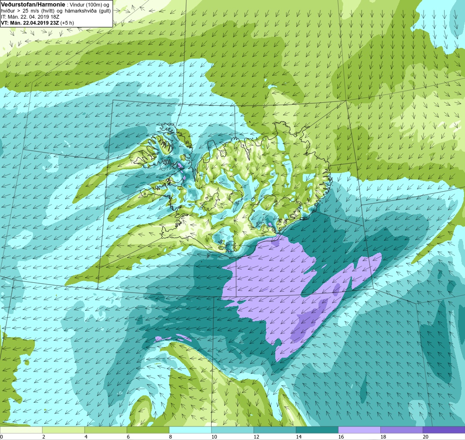Click the 8–10 m/s pale cyan legend swatch
The height and width of the screenshot is (440, 465).
[190, 430]
